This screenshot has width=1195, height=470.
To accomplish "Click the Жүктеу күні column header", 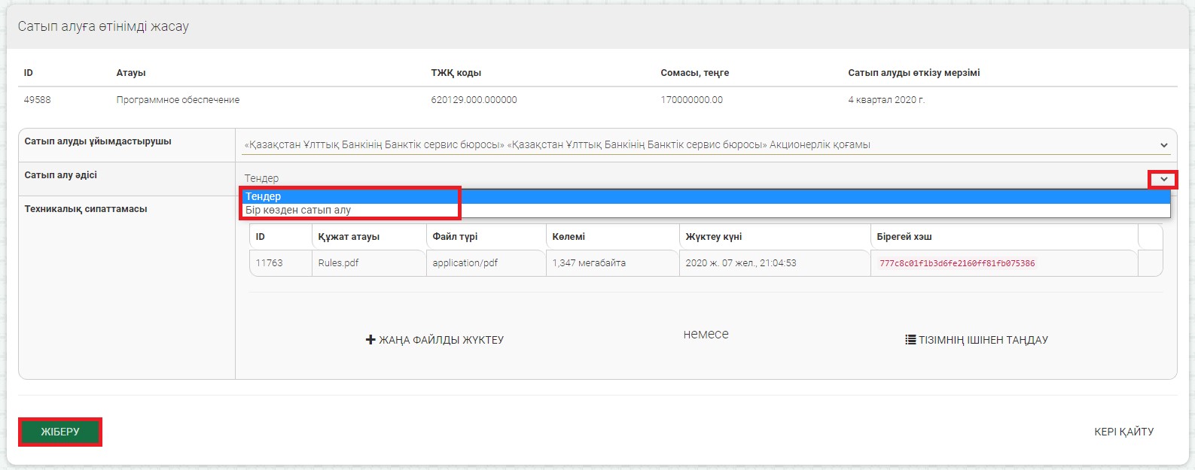I will pos(713,236).
